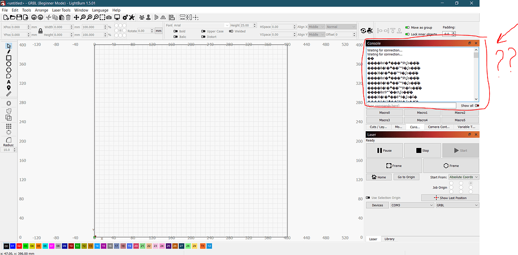Screen dimensions: 518x255
Task: Disable the Move as group toggle
Action: tap(408, 27)
